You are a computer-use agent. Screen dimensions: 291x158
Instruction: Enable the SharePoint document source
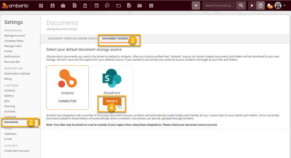click(x=112, y=101)
